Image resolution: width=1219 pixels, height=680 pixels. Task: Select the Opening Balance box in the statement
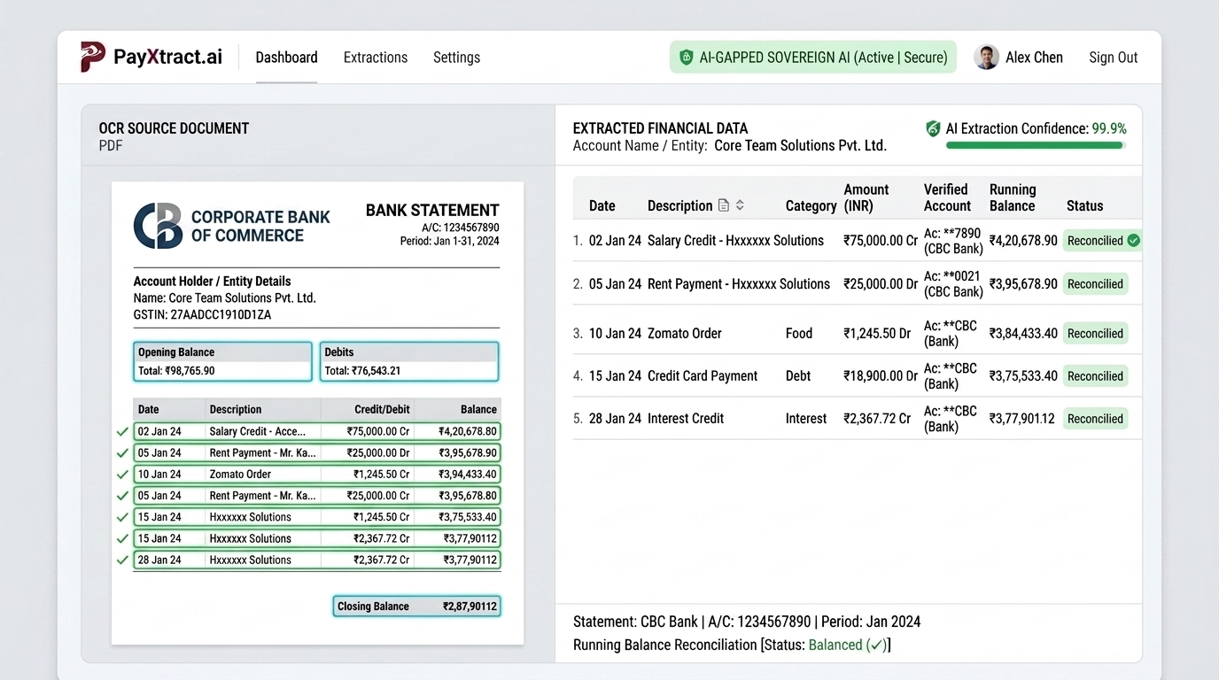point(222,361)
